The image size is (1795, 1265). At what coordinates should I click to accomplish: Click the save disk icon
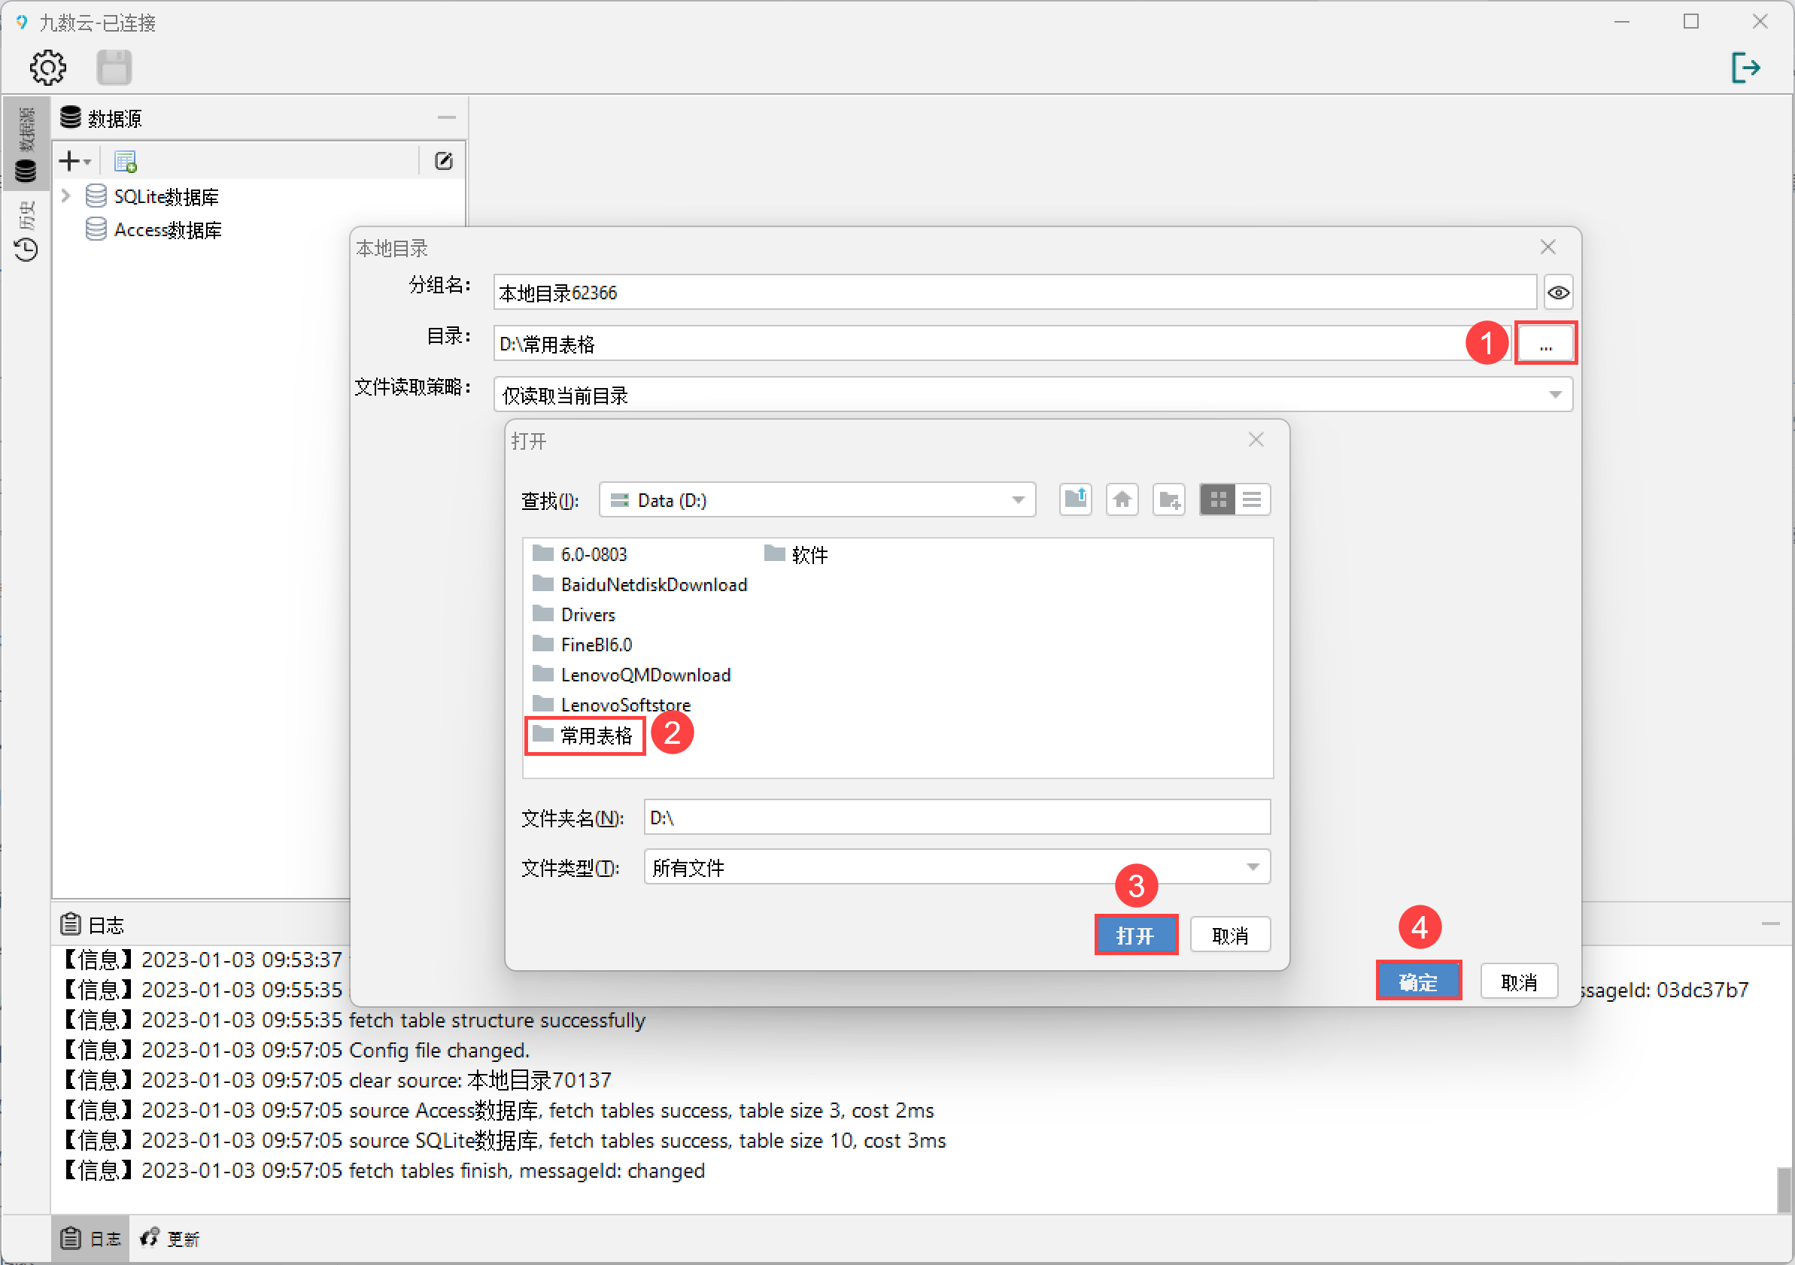coord(114,68)
